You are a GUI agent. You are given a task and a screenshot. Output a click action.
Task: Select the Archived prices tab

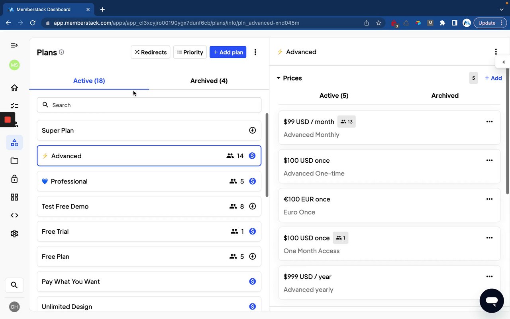(445, 95)
